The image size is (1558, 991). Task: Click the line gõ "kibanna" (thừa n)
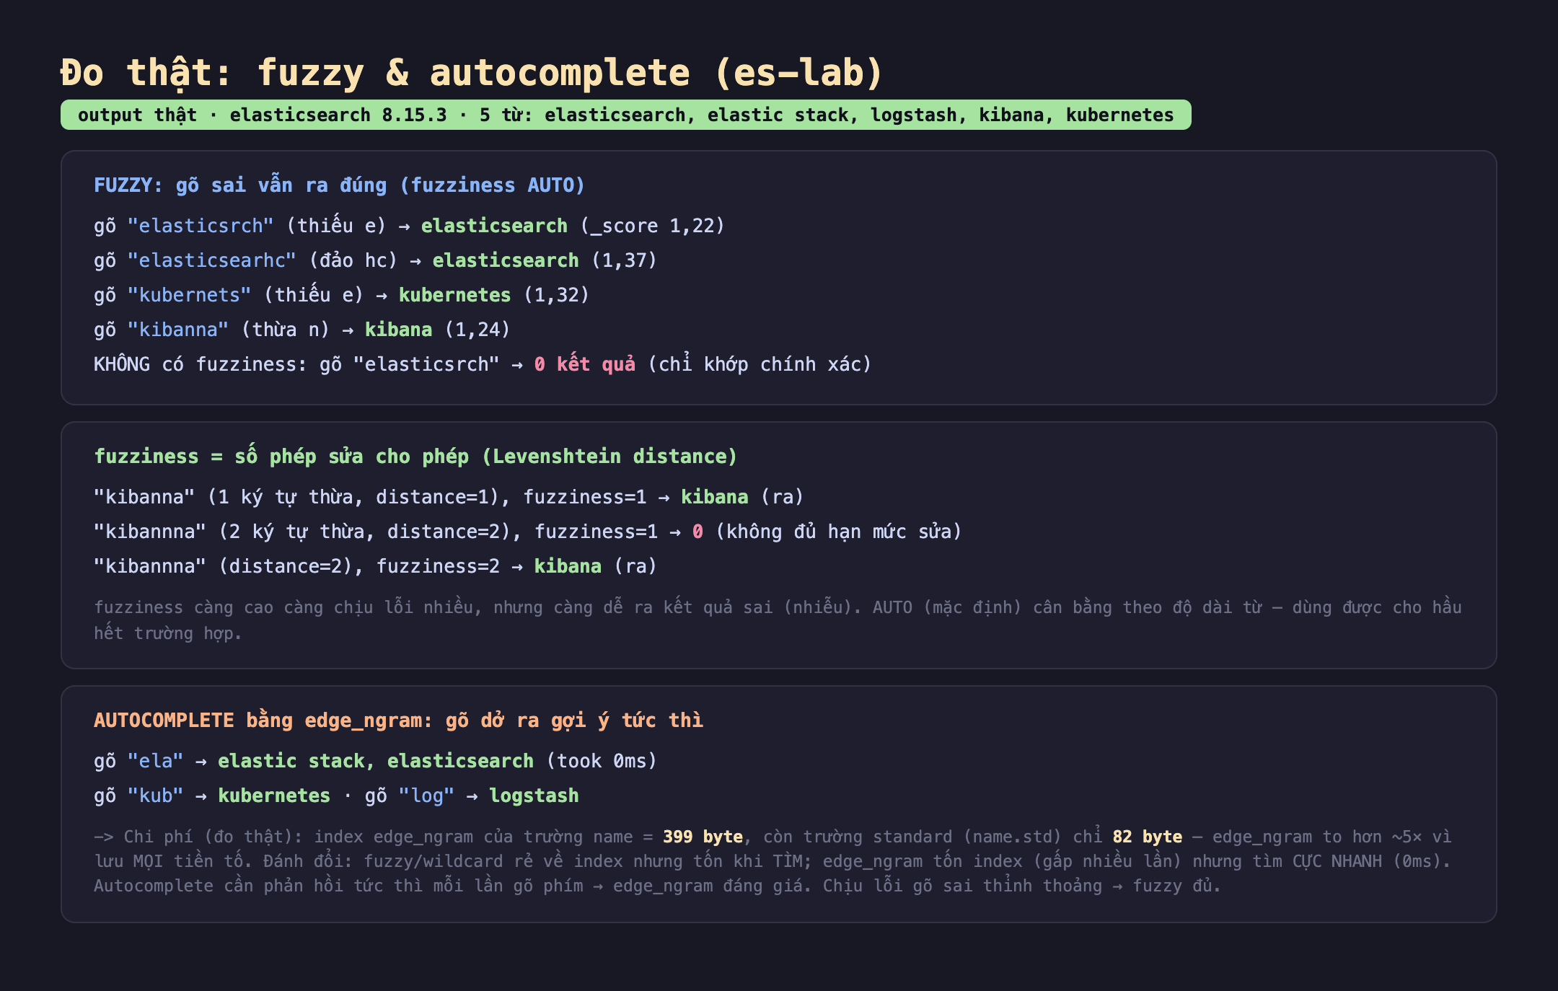302,330
